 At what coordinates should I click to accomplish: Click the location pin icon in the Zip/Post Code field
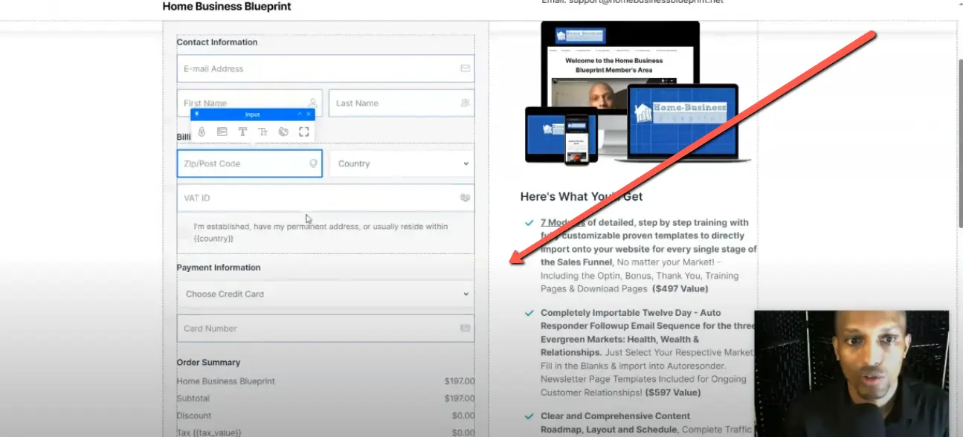pos(313,163)
